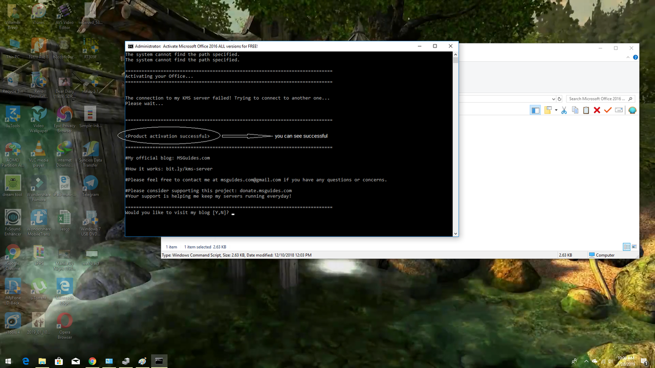Select the aPPS folder on desktop
The width and height of the screenshot is (655, 368).
click(x=38, y=255)
